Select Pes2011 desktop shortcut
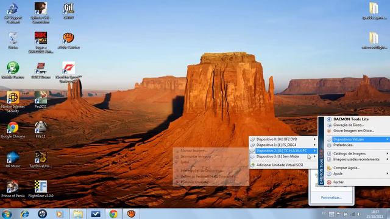This screenshot has width=390, height=219. 41,100
